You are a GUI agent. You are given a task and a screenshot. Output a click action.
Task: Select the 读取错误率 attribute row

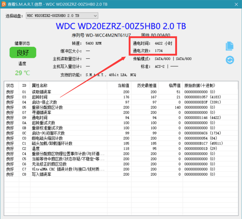point(121,92)
